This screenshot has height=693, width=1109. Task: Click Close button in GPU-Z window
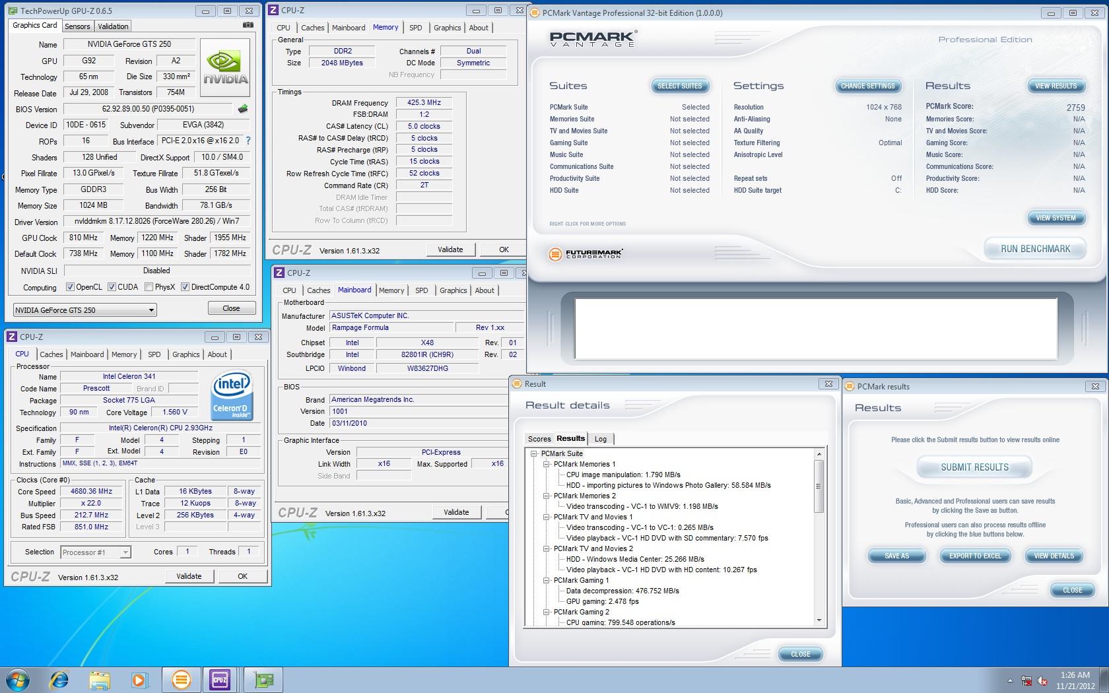tap(231, 308)
